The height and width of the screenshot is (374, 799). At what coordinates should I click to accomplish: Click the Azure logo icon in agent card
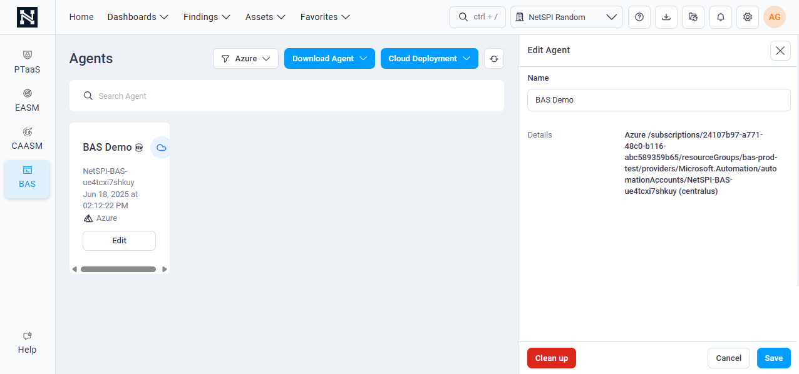[88, 218]
